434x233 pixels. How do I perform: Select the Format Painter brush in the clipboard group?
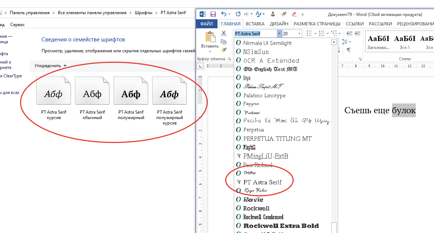tap(224, 50)
